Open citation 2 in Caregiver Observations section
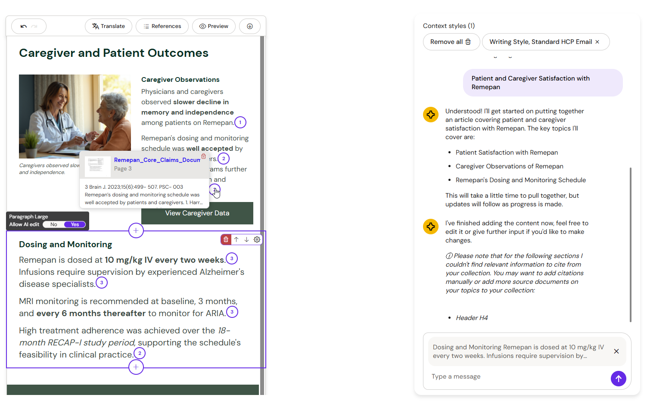Viewport: 647px width, 401px height. coord(224,159)
